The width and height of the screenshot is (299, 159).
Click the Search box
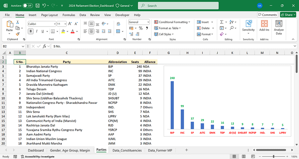pos(178,6)
